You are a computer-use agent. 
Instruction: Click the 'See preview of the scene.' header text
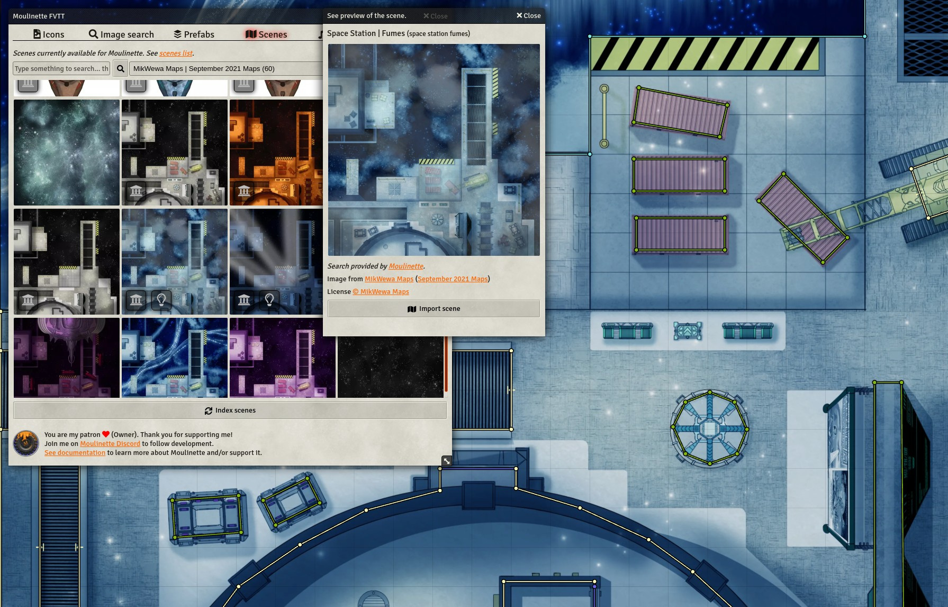(367, 16)
